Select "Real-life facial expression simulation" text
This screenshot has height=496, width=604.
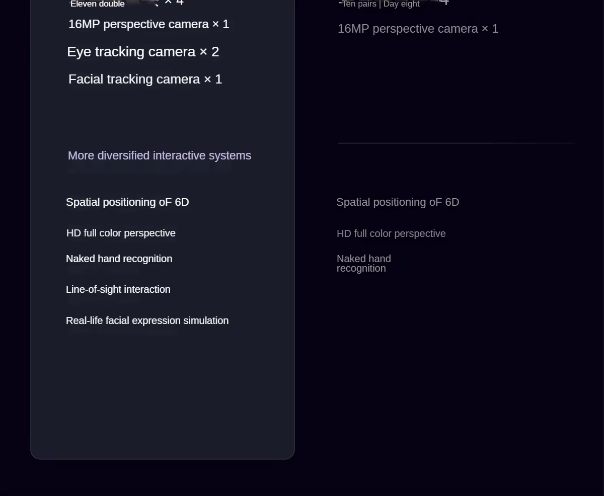coord(147,320)
